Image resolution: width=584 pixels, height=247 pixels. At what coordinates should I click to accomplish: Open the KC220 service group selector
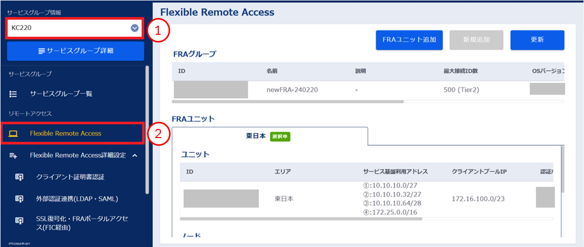point(72,28)
